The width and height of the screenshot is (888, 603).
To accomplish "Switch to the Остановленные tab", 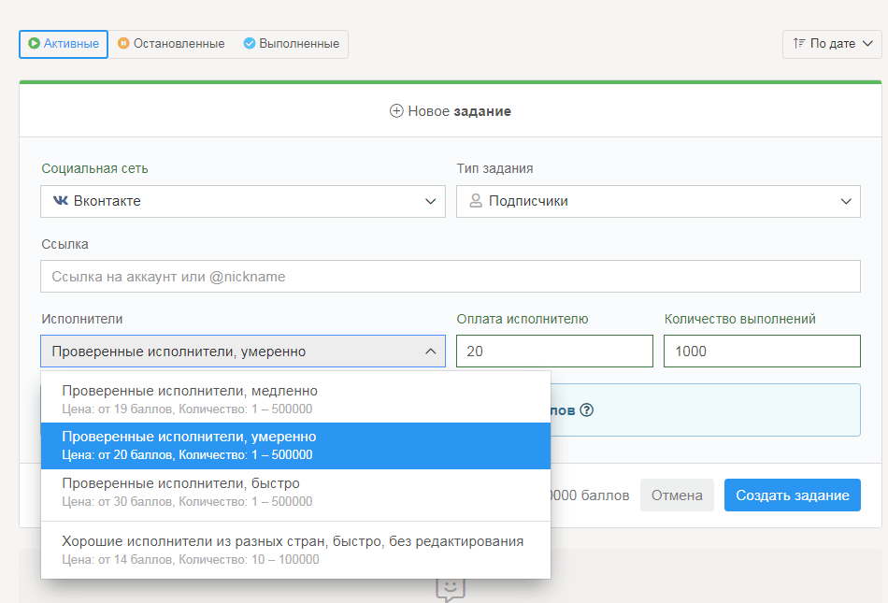I will (171, 44).
